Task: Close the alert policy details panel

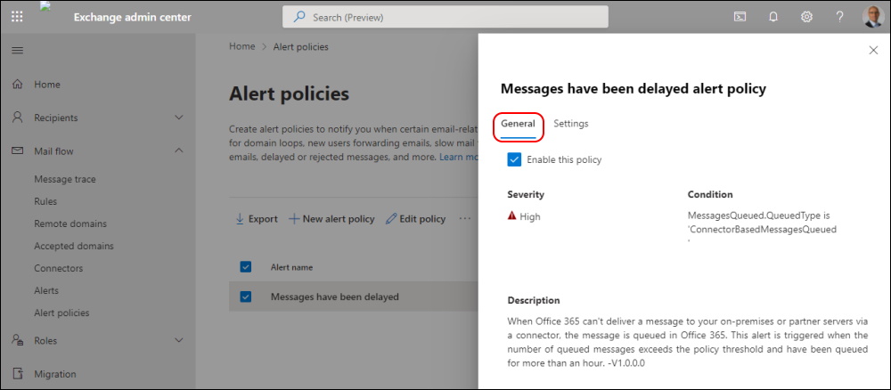Action: [873, 51]
